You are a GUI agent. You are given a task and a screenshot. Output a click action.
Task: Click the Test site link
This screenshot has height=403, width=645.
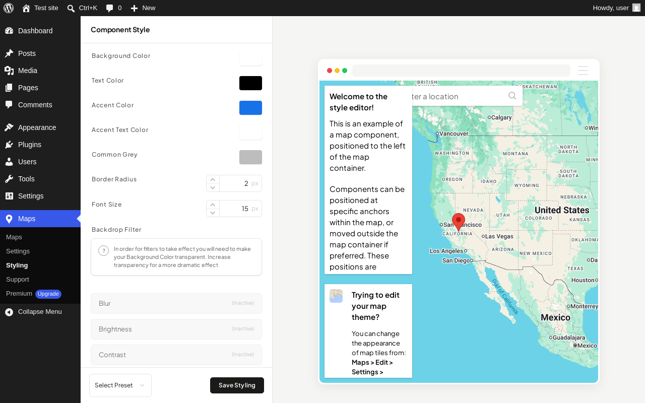tap(46, 8)
